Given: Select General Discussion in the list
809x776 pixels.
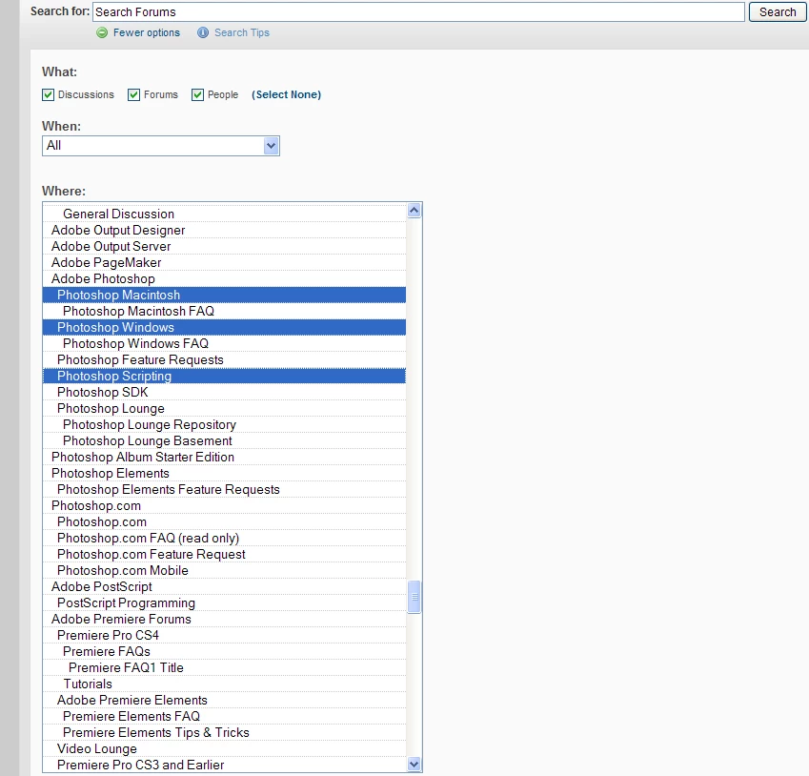Looking at the screenshot, I should click(x=225, y=214).
